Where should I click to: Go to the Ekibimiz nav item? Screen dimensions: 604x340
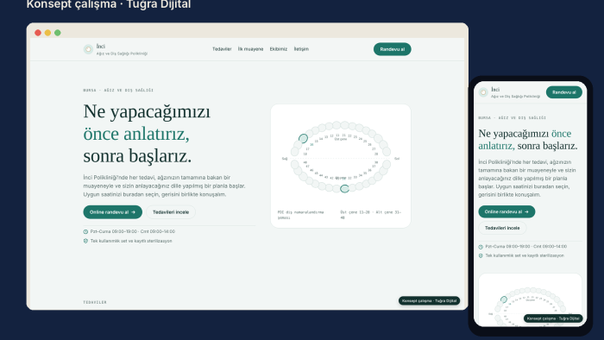(x=279, y=49)
